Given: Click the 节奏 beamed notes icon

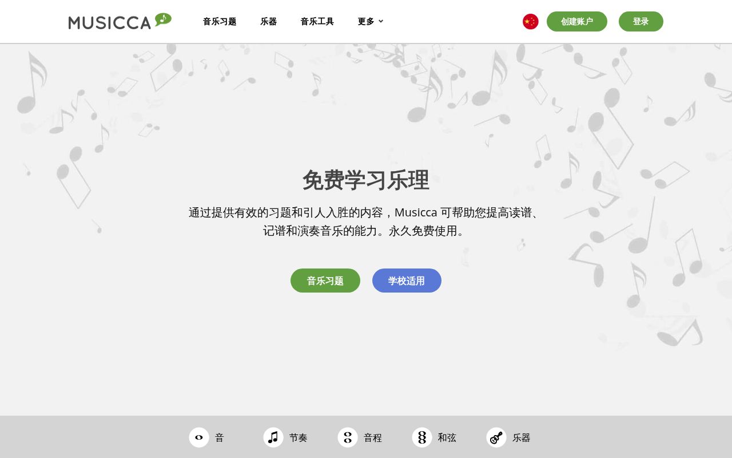Looking at the screenshot, I should 273,437.
